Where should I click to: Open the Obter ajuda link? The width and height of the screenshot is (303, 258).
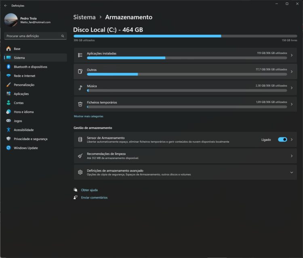(x=89, y=190)
